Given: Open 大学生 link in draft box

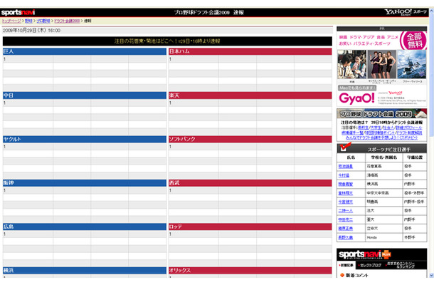Looking at the screenshot, I should point(376,128).
